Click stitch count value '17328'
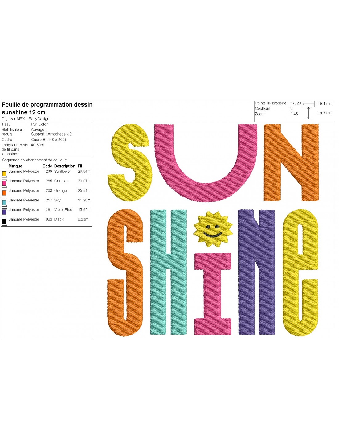339x438 pixels. click(296, 103)
